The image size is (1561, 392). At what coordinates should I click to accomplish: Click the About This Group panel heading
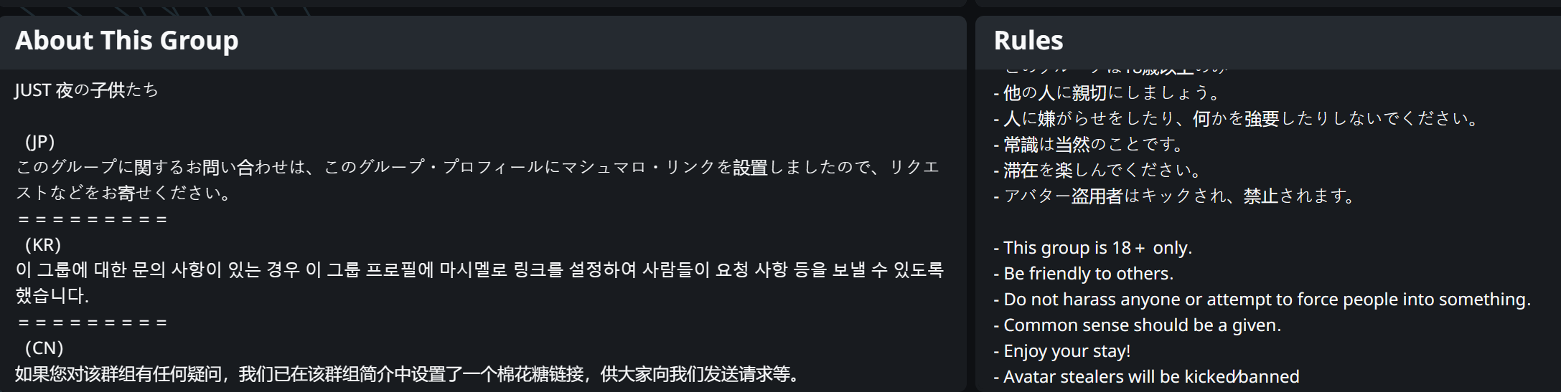[x=126, y=41]
